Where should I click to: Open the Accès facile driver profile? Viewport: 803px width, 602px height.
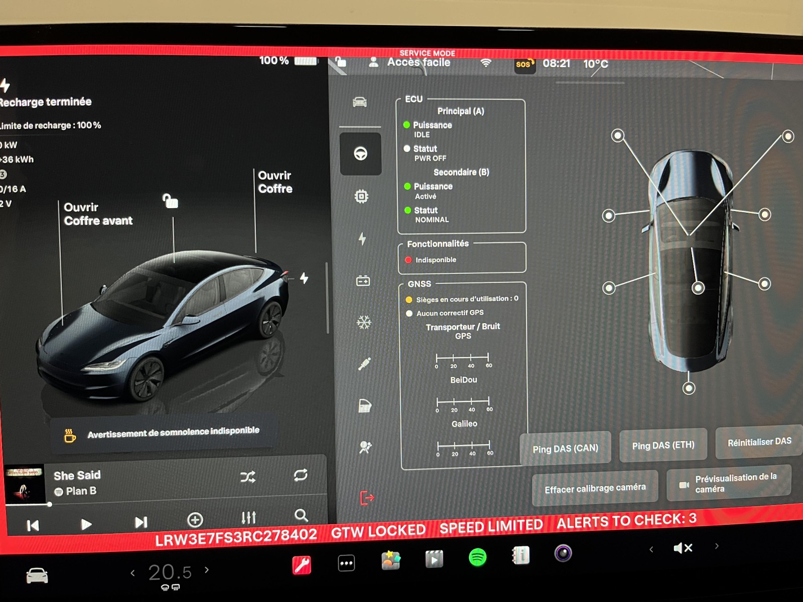click(410, 62)
